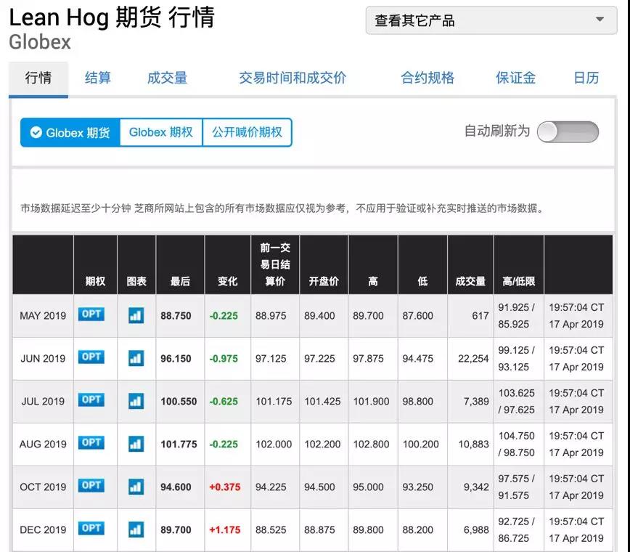Image resolution: width=630 pixels, height=552 pixels.
Task: Open chart icon for DEC 2019 row
Action: (x=136, y=529)
